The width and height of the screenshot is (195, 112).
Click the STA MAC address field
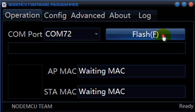coord(131,91)
